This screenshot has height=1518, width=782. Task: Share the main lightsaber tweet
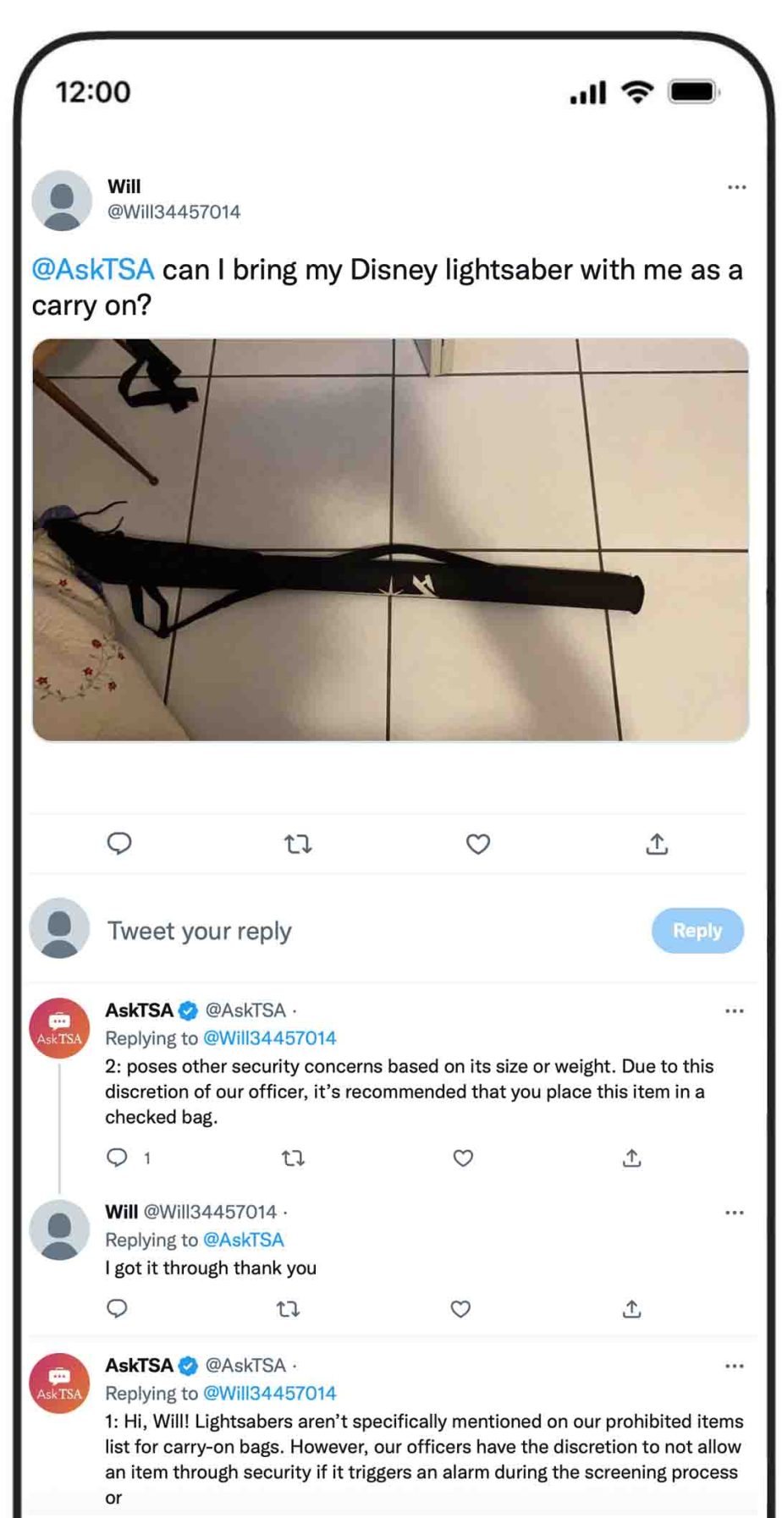[x=658, y=843]
